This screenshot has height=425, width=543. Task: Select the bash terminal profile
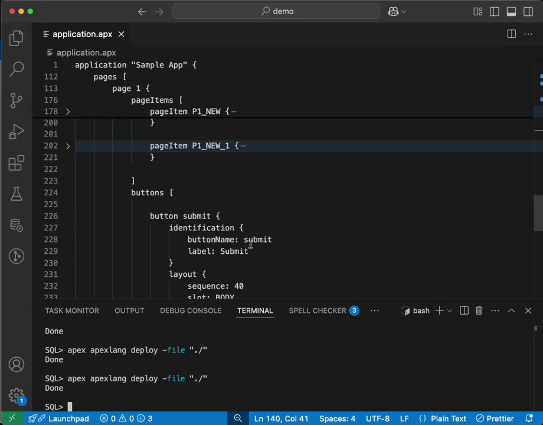point(415,310)
